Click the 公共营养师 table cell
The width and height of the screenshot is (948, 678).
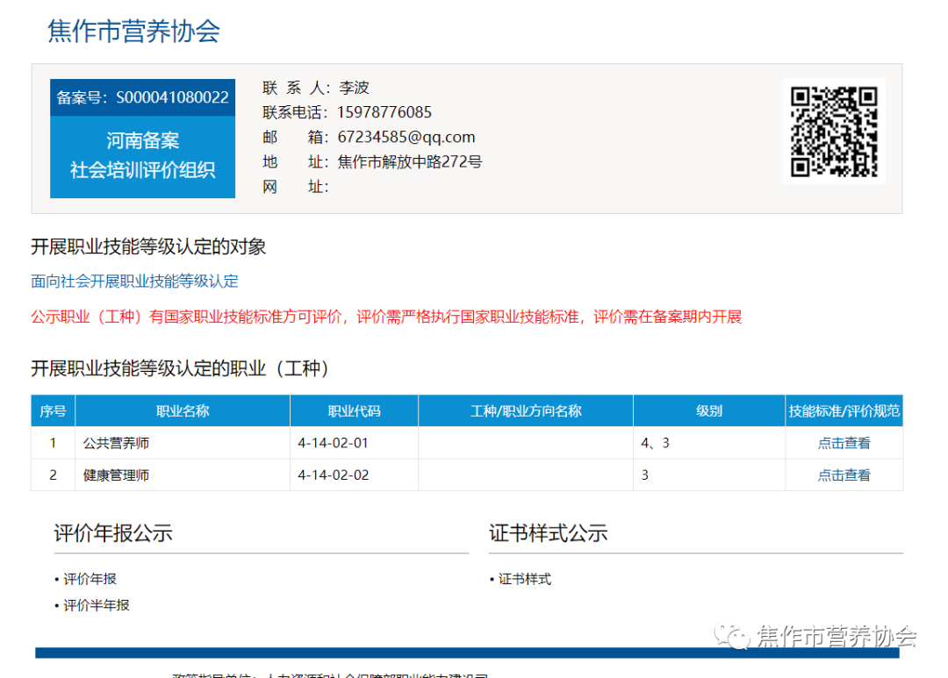point(183,443)
